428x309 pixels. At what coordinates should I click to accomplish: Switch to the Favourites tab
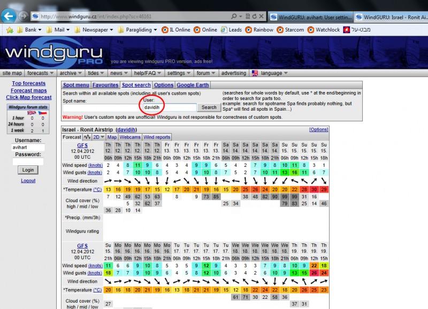(105, 85)
